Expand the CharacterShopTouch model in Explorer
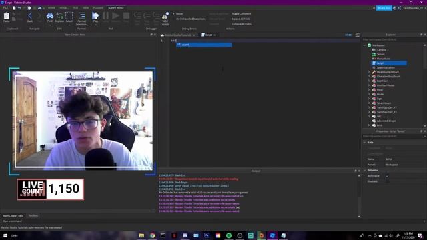Viewport: 427px width, 240px height. click(369, 77)
